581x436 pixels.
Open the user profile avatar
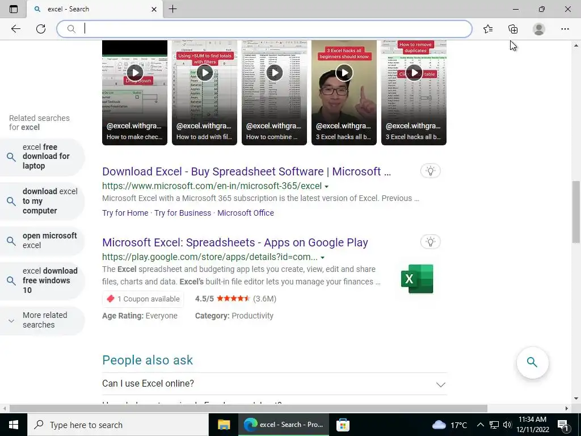coord(538,29)
